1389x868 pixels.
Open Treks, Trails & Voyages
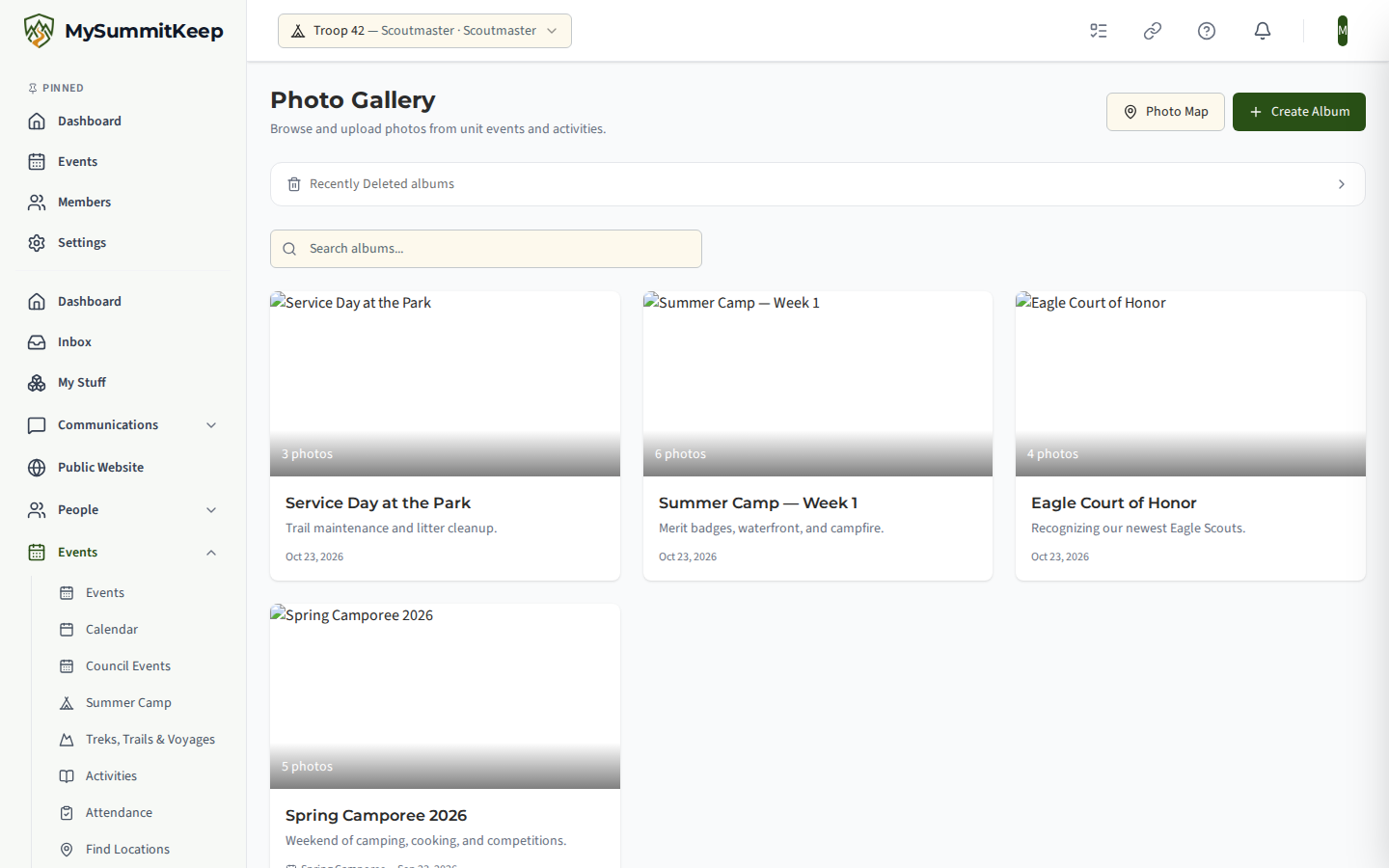(138, 740)
